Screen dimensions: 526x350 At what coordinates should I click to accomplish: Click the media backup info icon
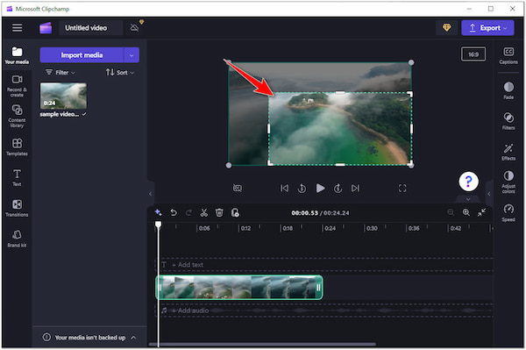pyautogui.click(x=46, y=337)
